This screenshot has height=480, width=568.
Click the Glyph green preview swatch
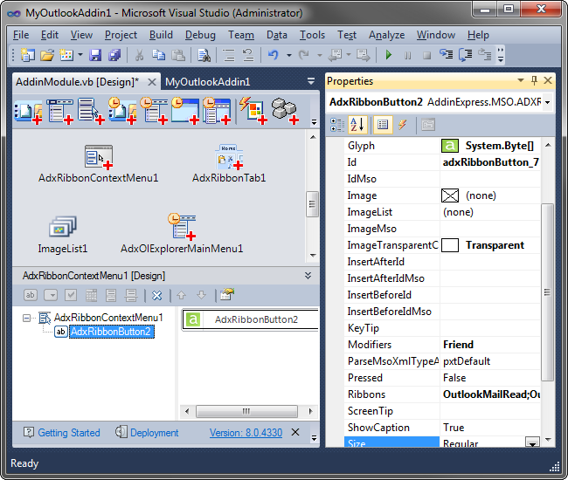(450, 146)
